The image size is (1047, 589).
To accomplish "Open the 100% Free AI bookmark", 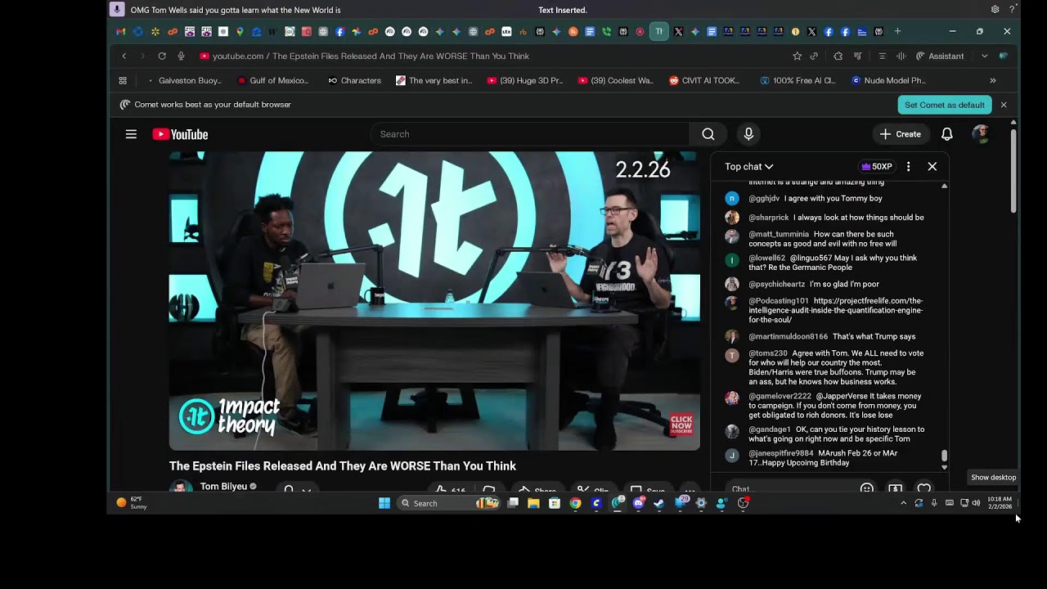I will point(798,80).
